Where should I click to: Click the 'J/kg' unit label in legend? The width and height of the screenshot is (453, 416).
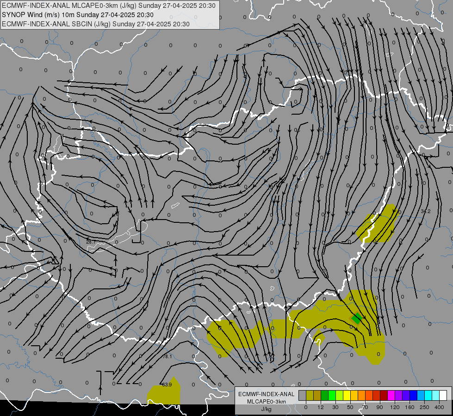click(267, 409)
